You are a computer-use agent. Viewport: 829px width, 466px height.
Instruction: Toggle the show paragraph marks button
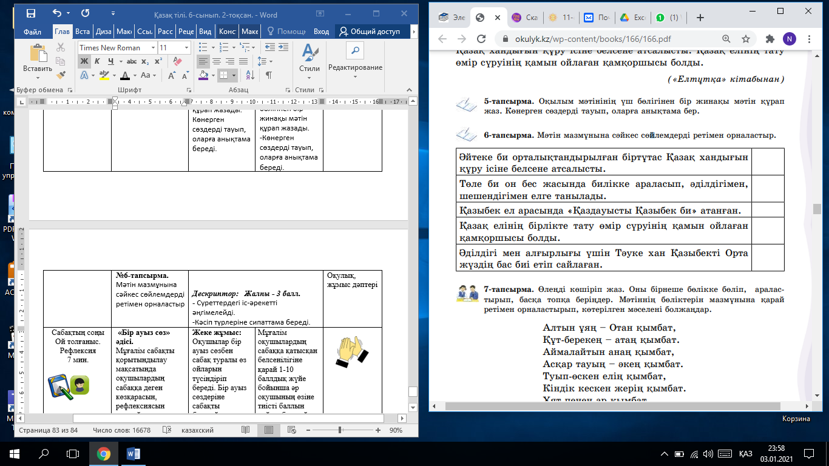click(x=268, y=75)
